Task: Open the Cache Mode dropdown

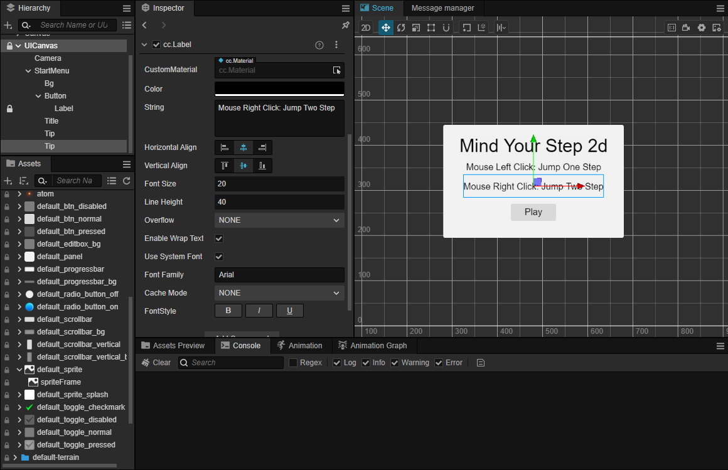Action: pos(279,293)
